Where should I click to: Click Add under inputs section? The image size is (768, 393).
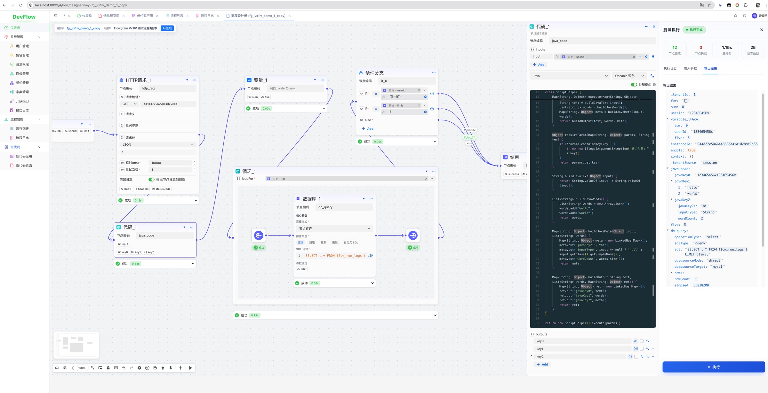tap(539, 65)
